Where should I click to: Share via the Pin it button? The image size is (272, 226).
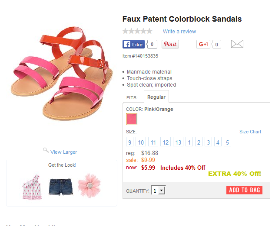tap(170, 44)
